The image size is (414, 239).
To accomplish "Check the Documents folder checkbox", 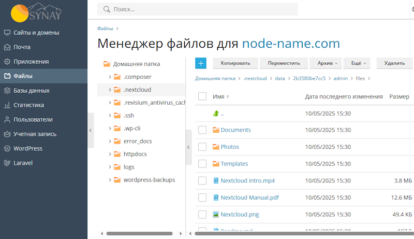I will tap(202, 130).
